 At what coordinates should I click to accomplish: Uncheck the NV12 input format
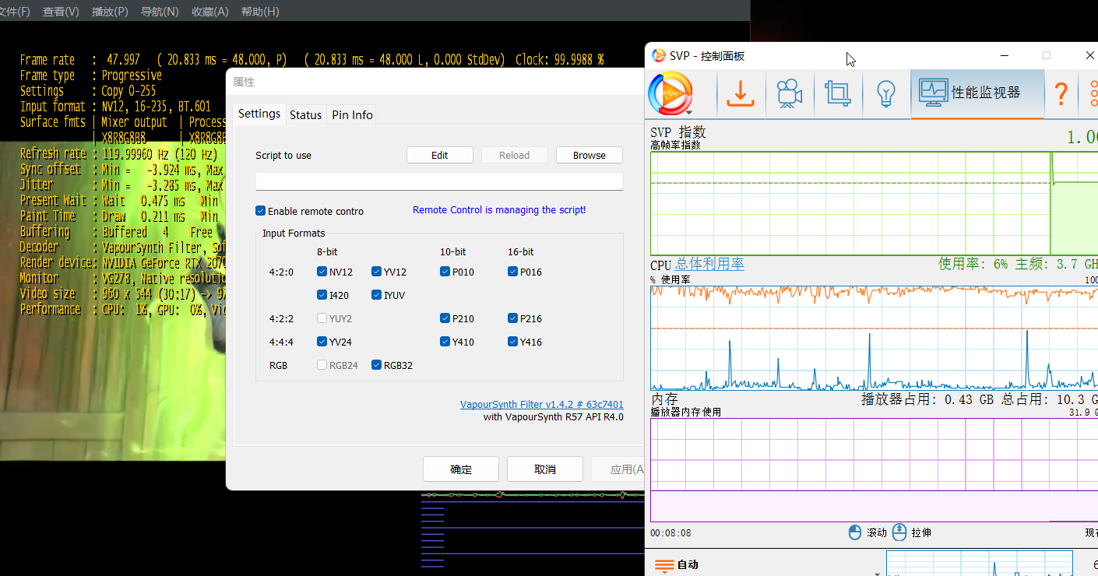[322, 272]
